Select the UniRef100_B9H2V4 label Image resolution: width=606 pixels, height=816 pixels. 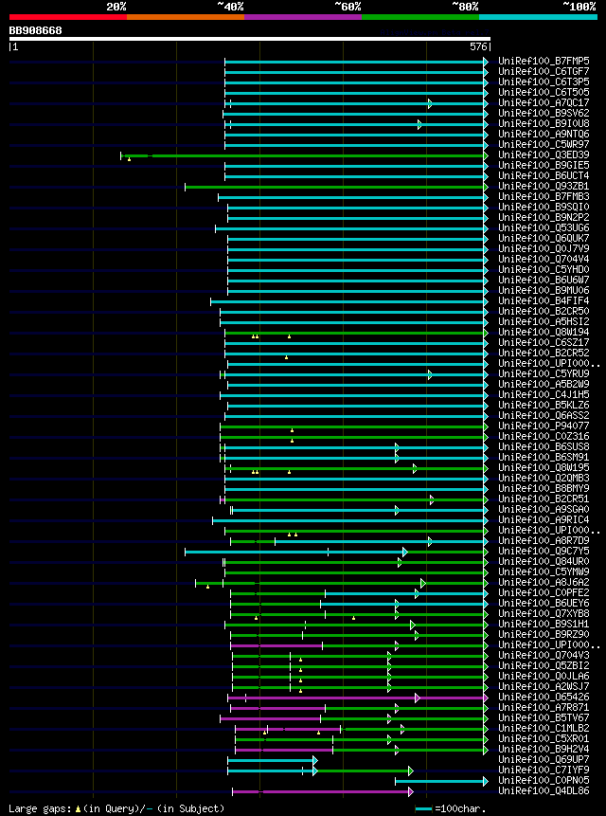click(x=544, y=749)
